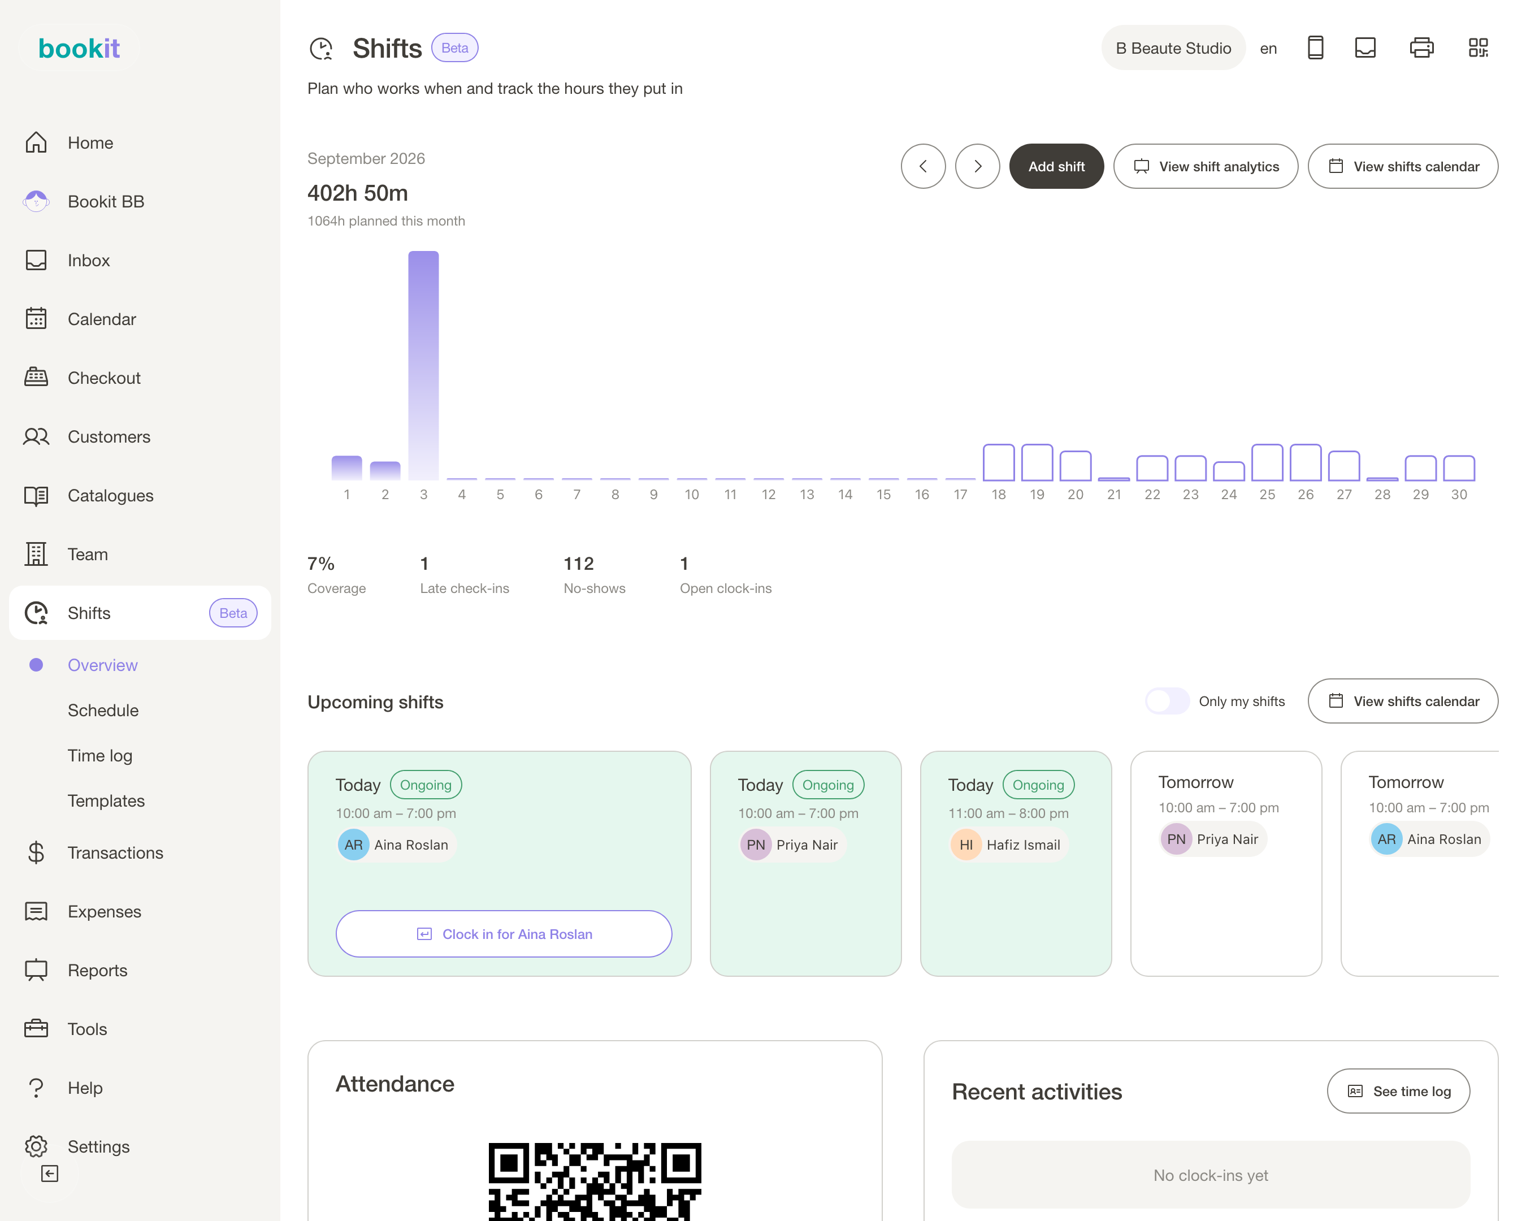Click the printer icon in header
The image size is (1526, 1221).
(x=1421, y=48)
